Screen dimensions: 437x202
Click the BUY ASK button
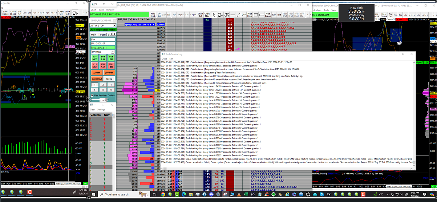click(x=103, y=58)
